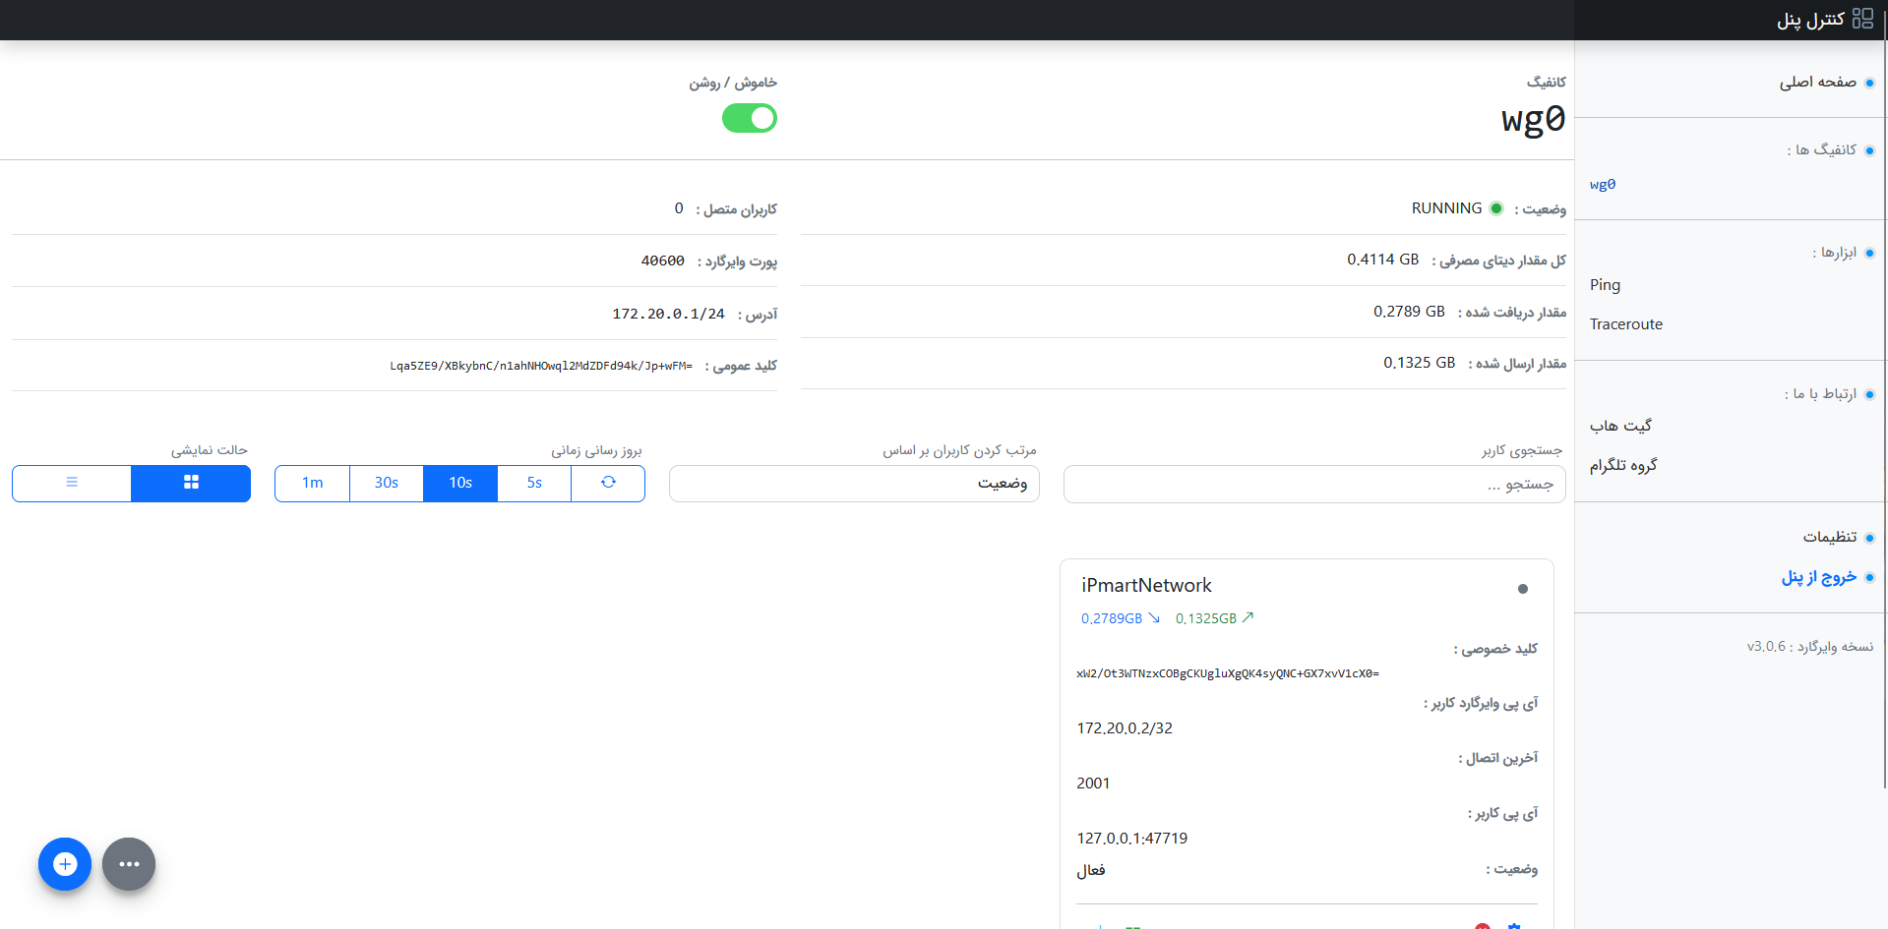This screenshot has height=929, width=1888.
Task: Click the peer endpoint 127.0.0.1:47719
Action: coord(1132,839)
